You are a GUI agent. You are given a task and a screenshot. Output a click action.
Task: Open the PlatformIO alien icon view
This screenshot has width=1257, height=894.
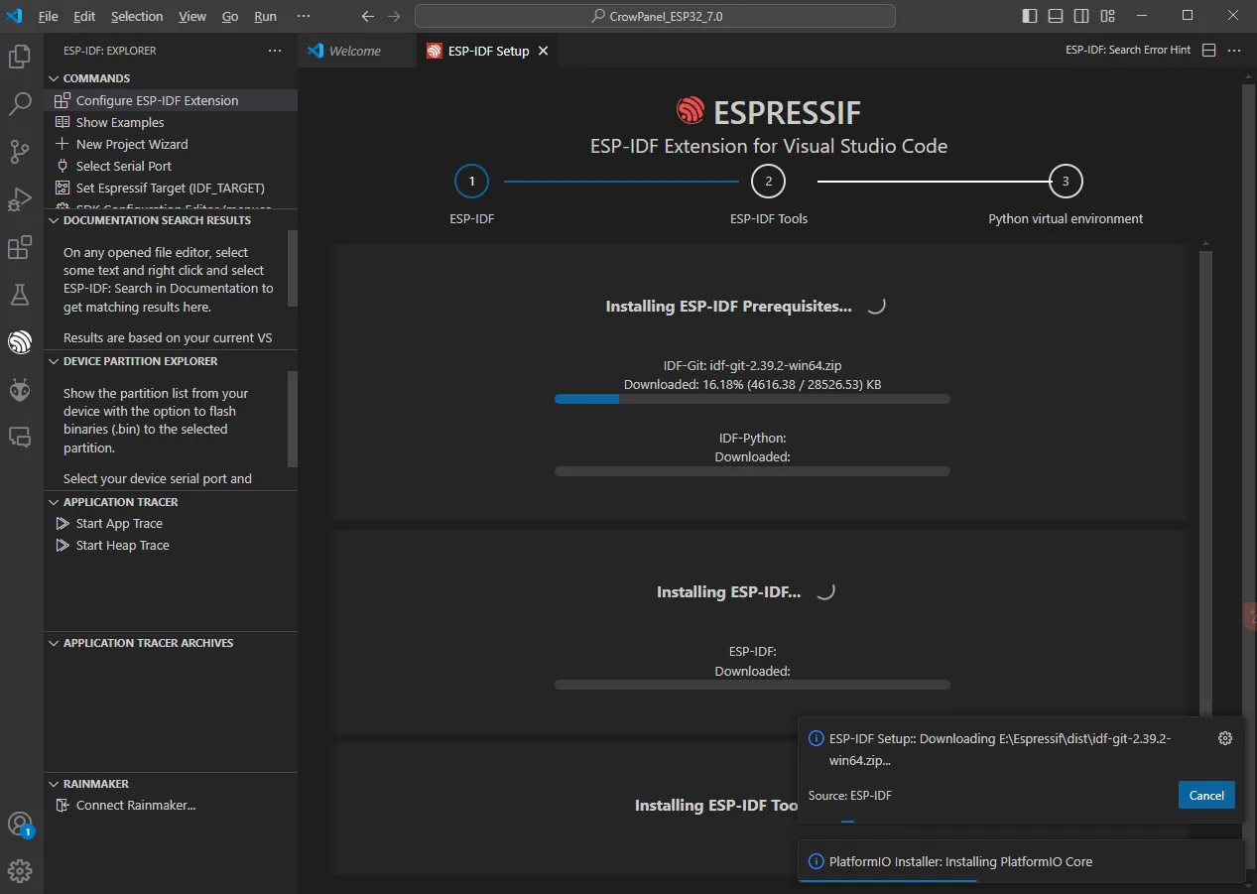point(20,390)
